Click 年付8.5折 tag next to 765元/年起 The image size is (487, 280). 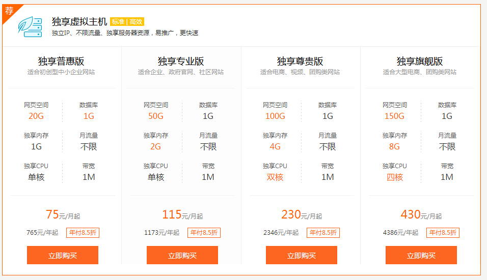coord(83,233)
